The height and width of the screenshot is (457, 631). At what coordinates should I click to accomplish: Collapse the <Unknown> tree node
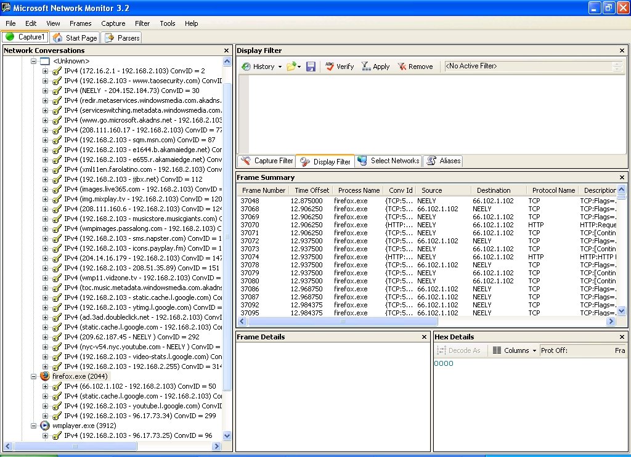click(x=34, y=61)
